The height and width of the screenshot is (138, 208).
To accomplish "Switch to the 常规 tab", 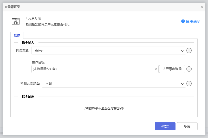I will (17, 36).
